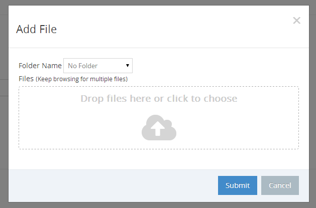316x208 pixels.
Task: Click the blank header area right of 'Add File'
Action: [171, 28]
